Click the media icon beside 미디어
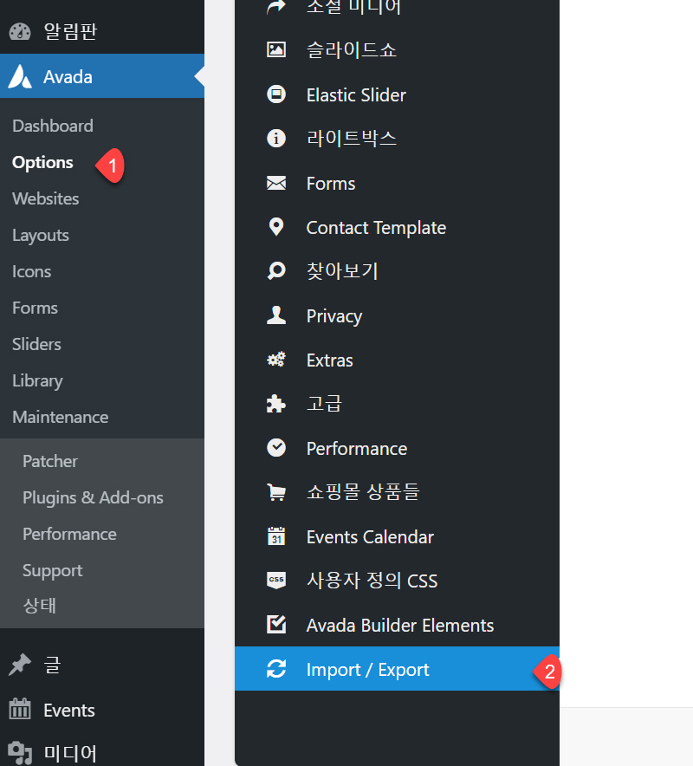Image resolution: width=693 pixels, height=766 pixels. [20, 753]
